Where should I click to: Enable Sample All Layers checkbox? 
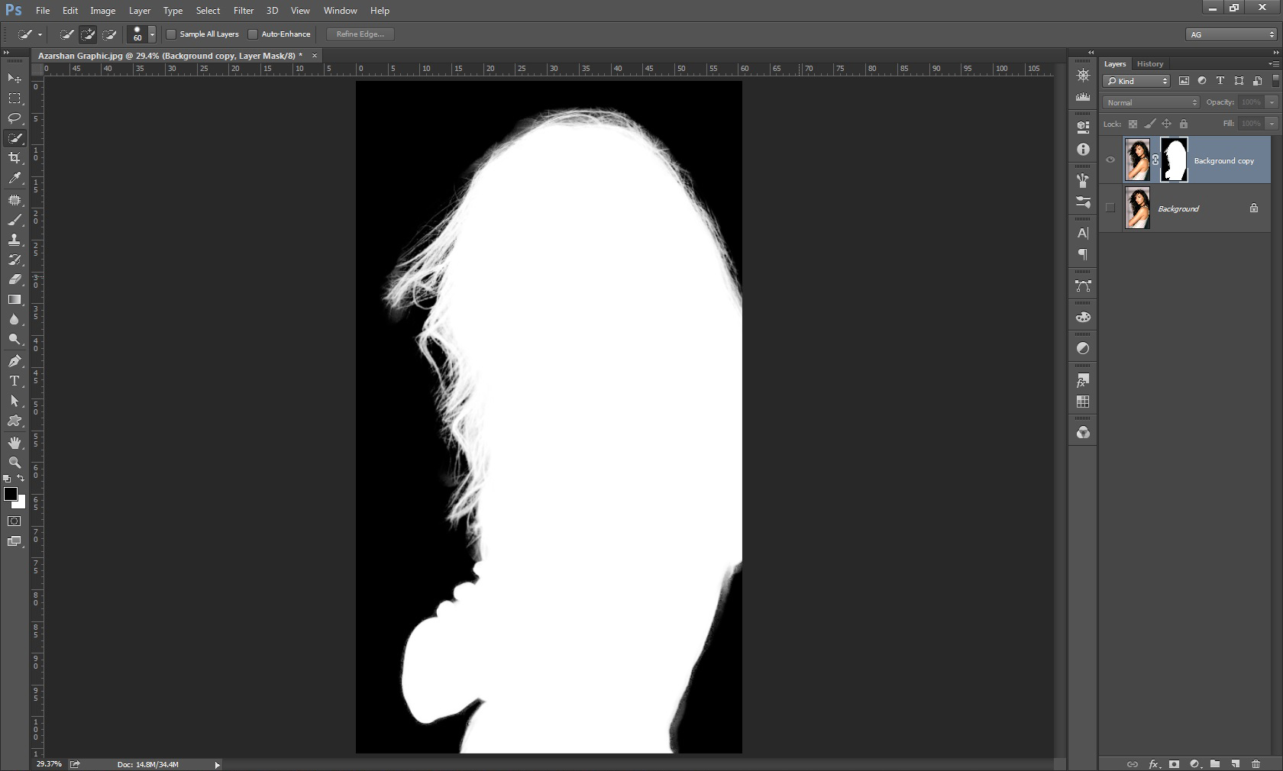click(172, 34)
